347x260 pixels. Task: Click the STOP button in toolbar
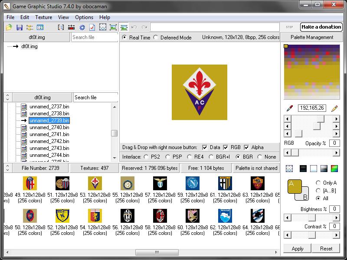click(x=289, y=27)
